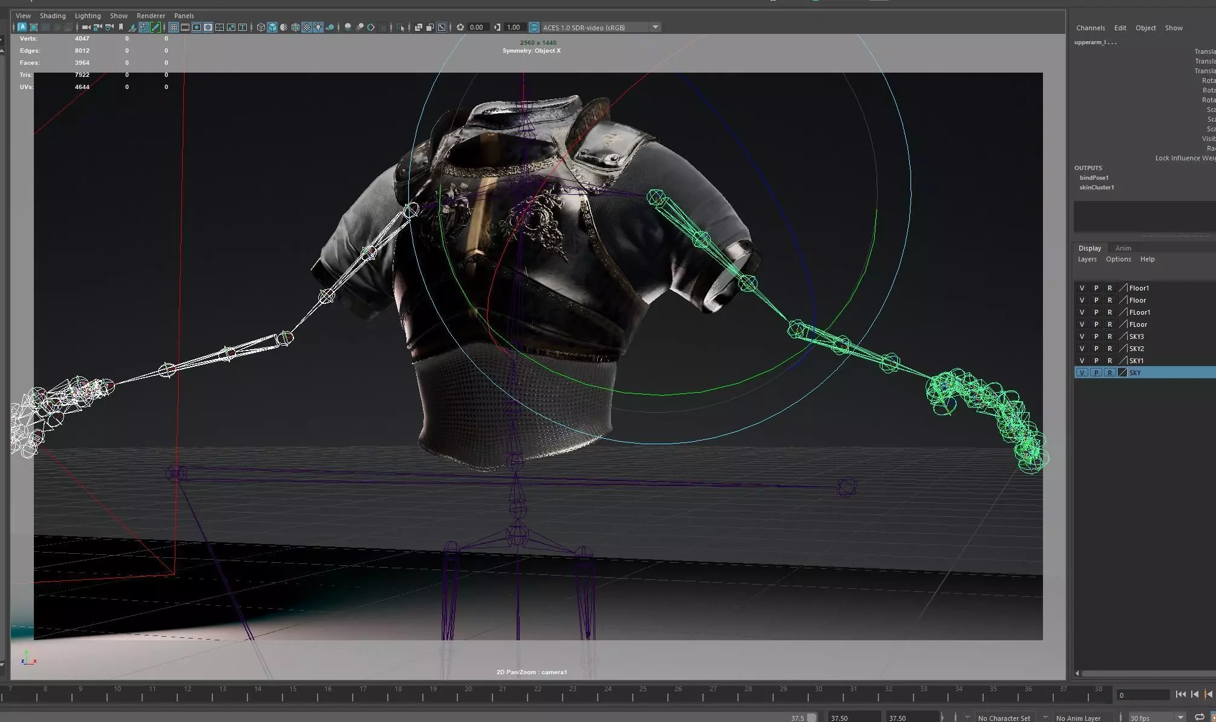Toggle playback P of SKY1 layer
The image size is (1216, 722).
pos(1096,361)
